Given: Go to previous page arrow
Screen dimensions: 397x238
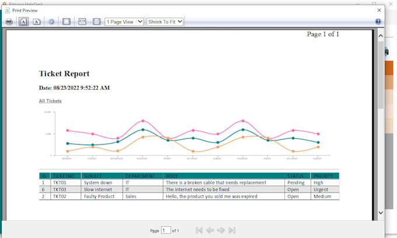Looking at the screenshot, I should (x=210, y=230).
